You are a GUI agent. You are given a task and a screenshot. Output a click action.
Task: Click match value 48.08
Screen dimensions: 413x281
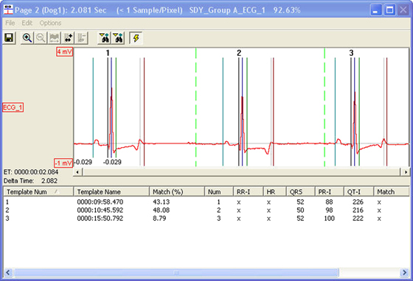[162, 210]
